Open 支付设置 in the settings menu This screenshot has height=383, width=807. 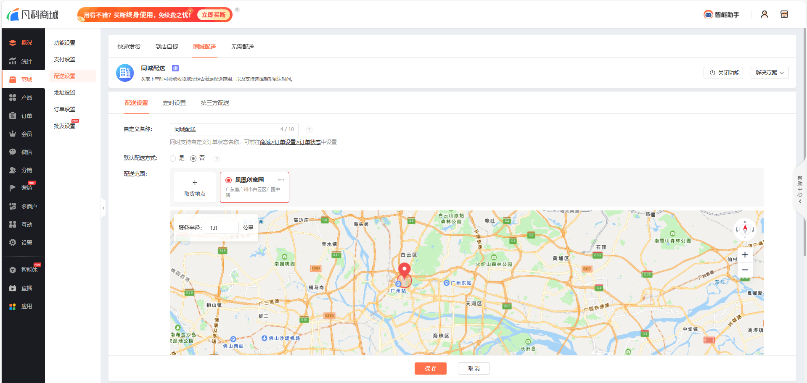[x=65, y=59]
